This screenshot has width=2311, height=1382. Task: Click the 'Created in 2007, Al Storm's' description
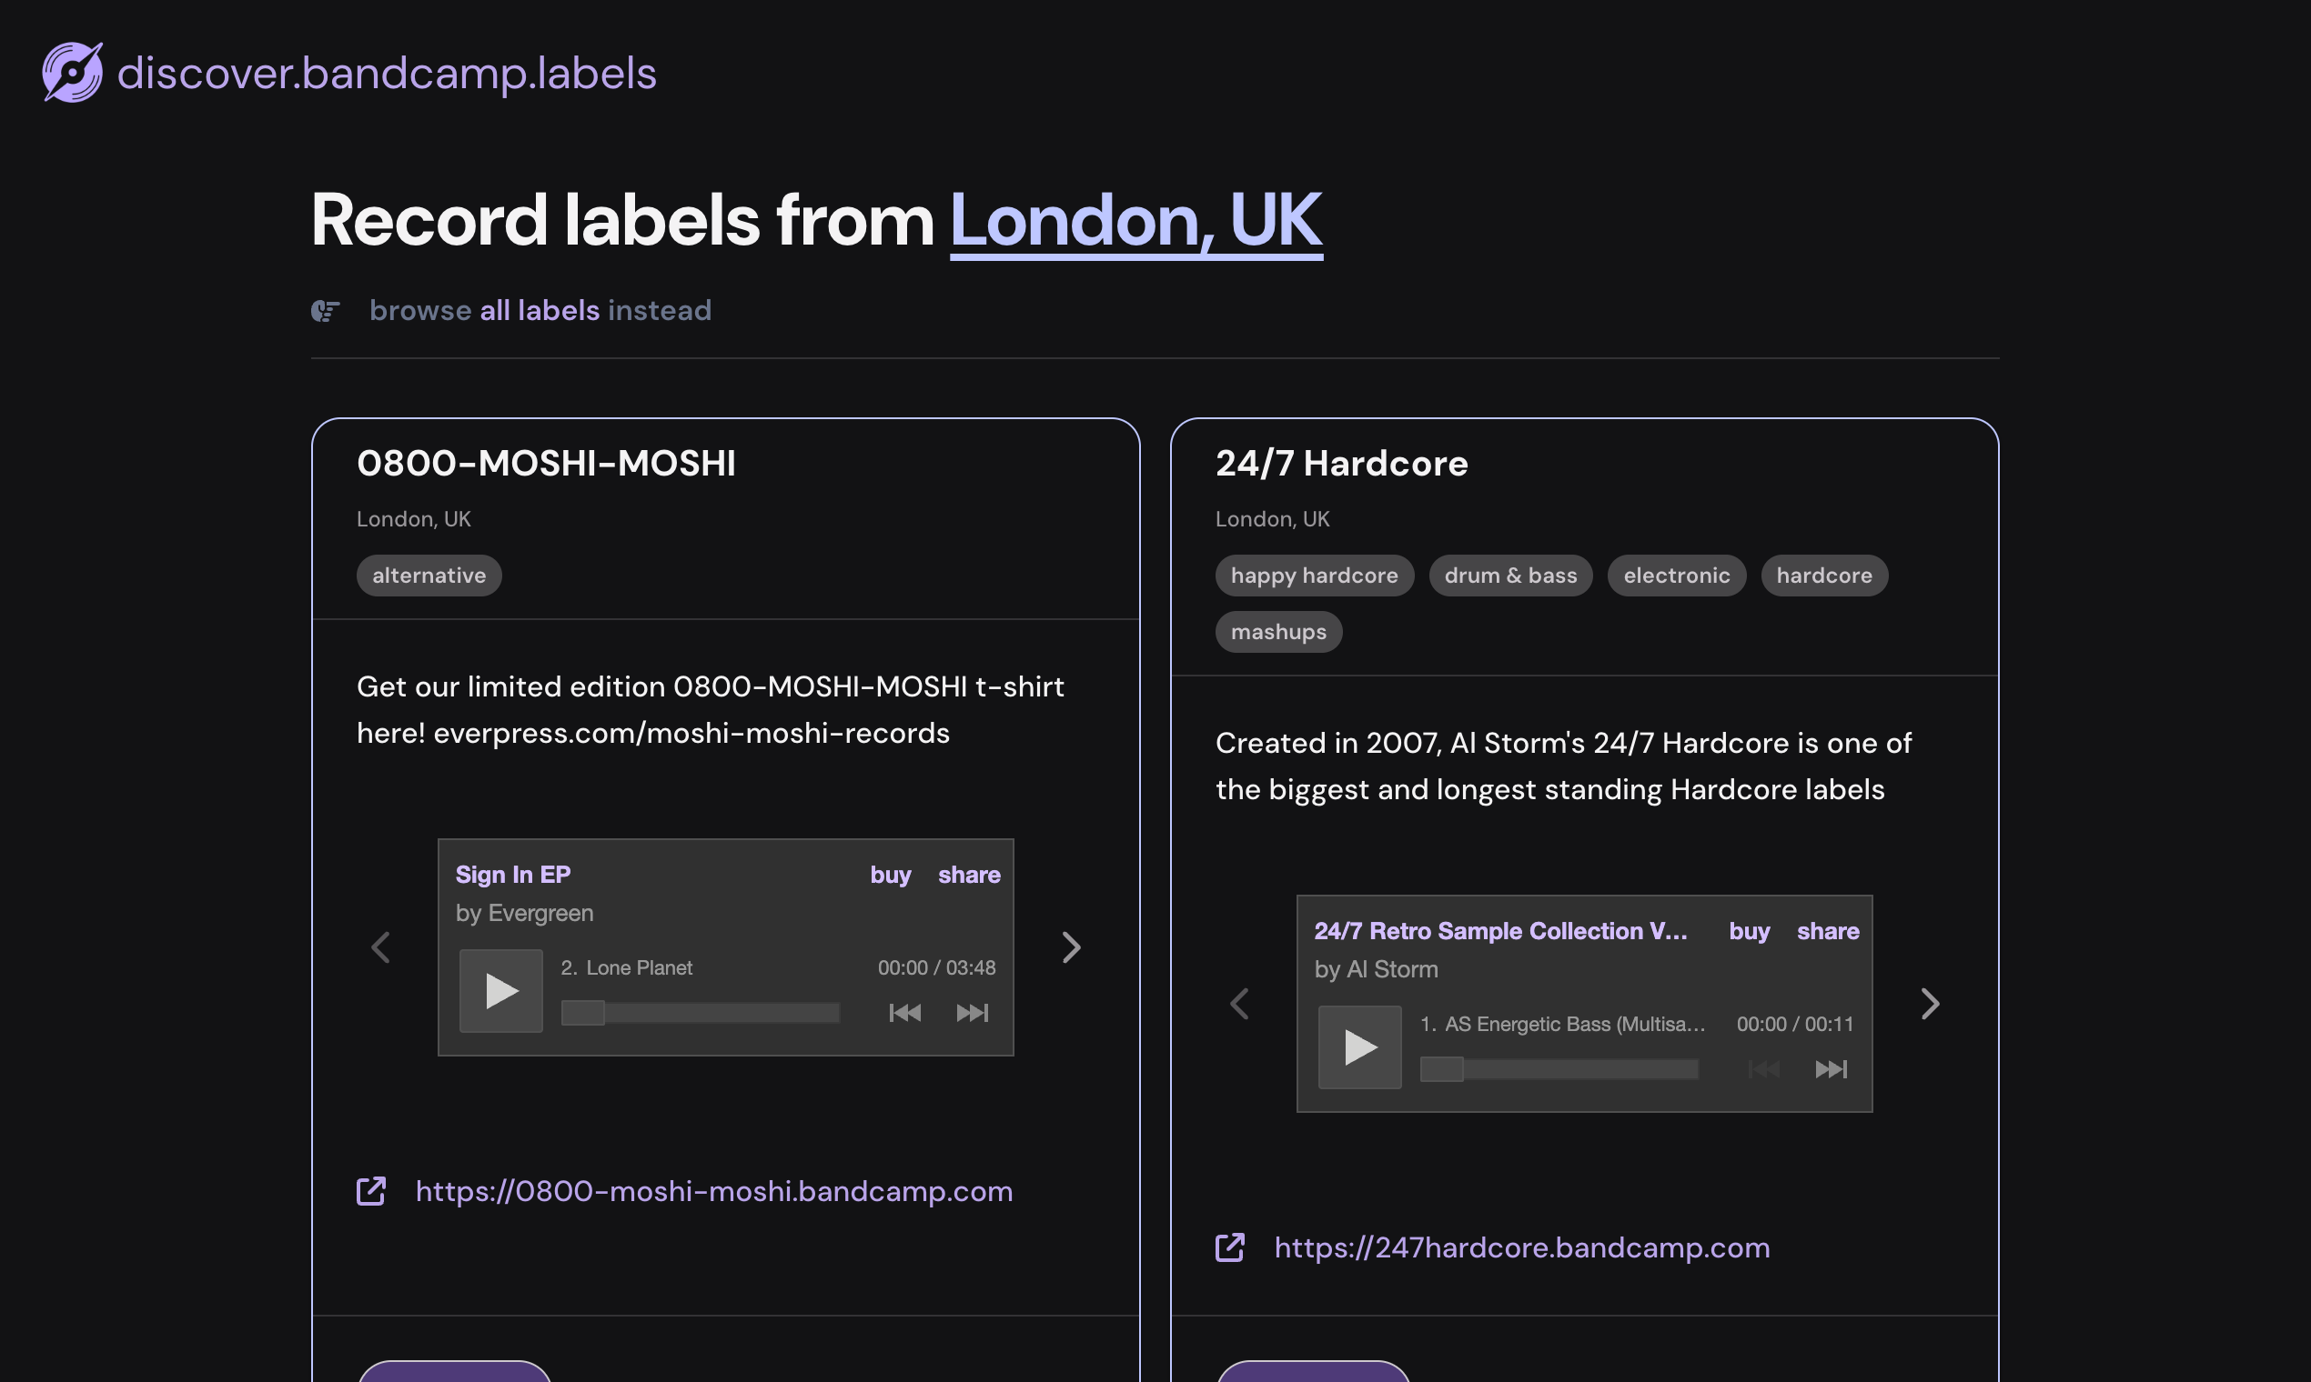click(1564, 766)
